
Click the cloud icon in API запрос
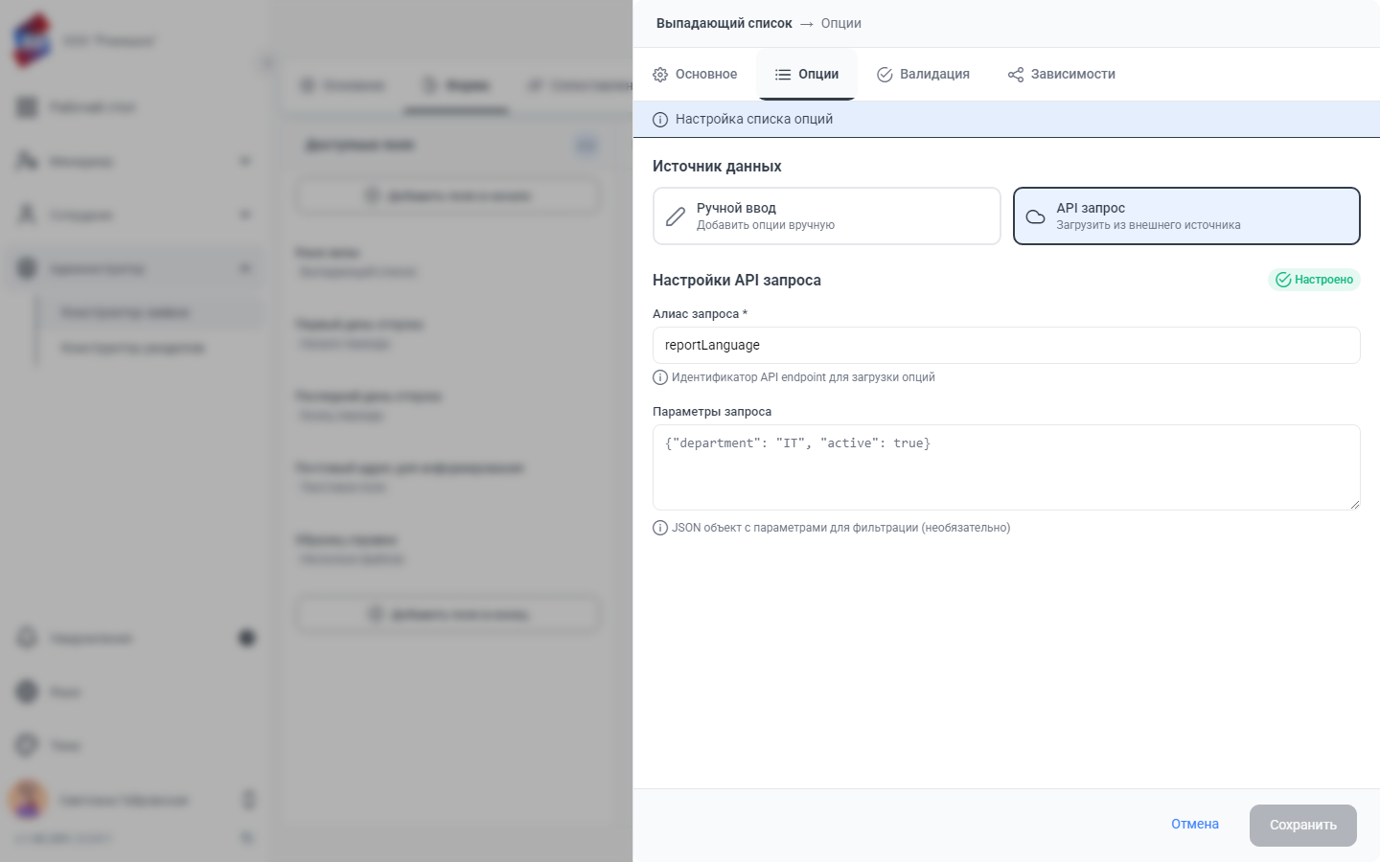point(1036,216)
